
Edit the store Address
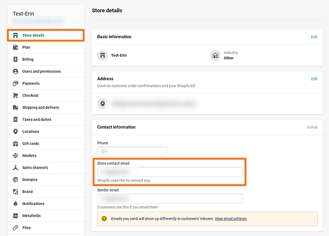pyautogui.click(x=314, y=79)
